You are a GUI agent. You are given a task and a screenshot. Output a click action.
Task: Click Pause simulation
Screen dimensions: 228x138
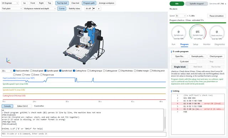(217, 16)
